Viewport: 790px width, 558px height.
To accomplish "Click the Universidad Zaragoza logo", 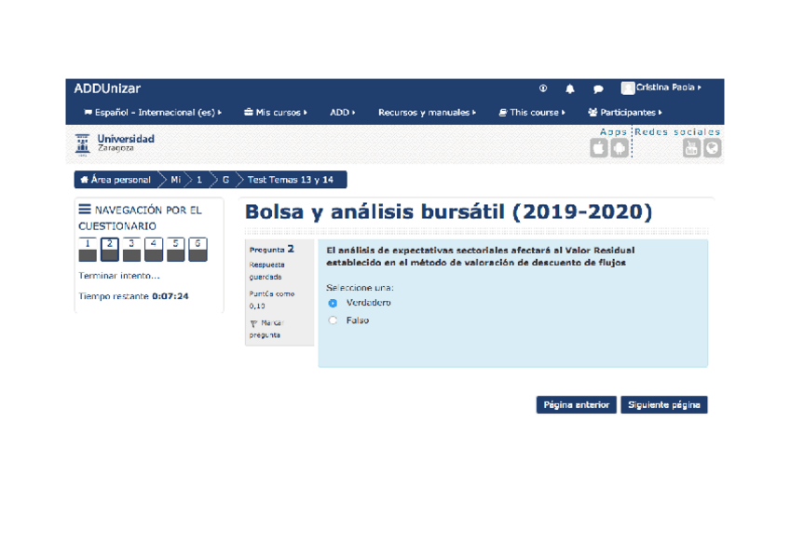I will (115, 143).
